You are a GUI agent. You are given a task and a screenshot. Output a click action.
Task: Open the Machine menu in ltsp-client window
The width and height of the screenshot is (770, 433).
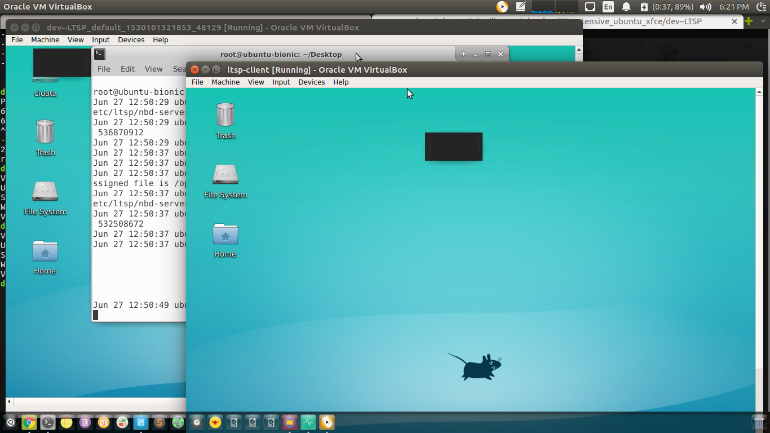pos(225,82)
